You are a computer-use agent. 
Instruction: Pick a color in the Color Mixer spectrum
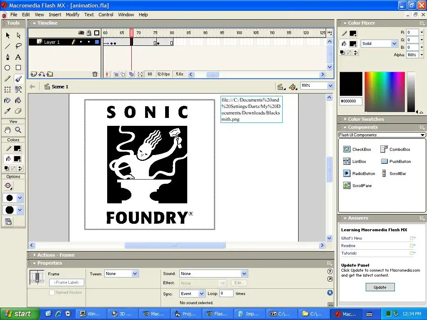(x=384, y=92)
